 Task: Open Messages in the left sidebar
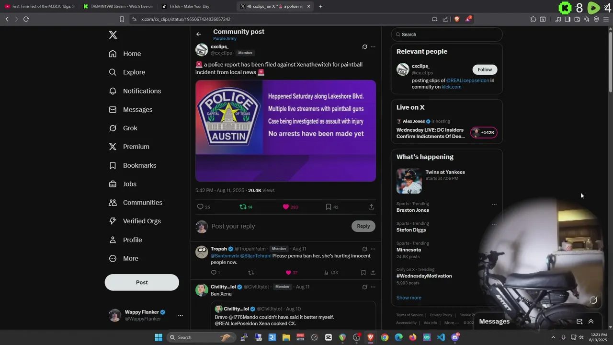click(x=130, y=110)
